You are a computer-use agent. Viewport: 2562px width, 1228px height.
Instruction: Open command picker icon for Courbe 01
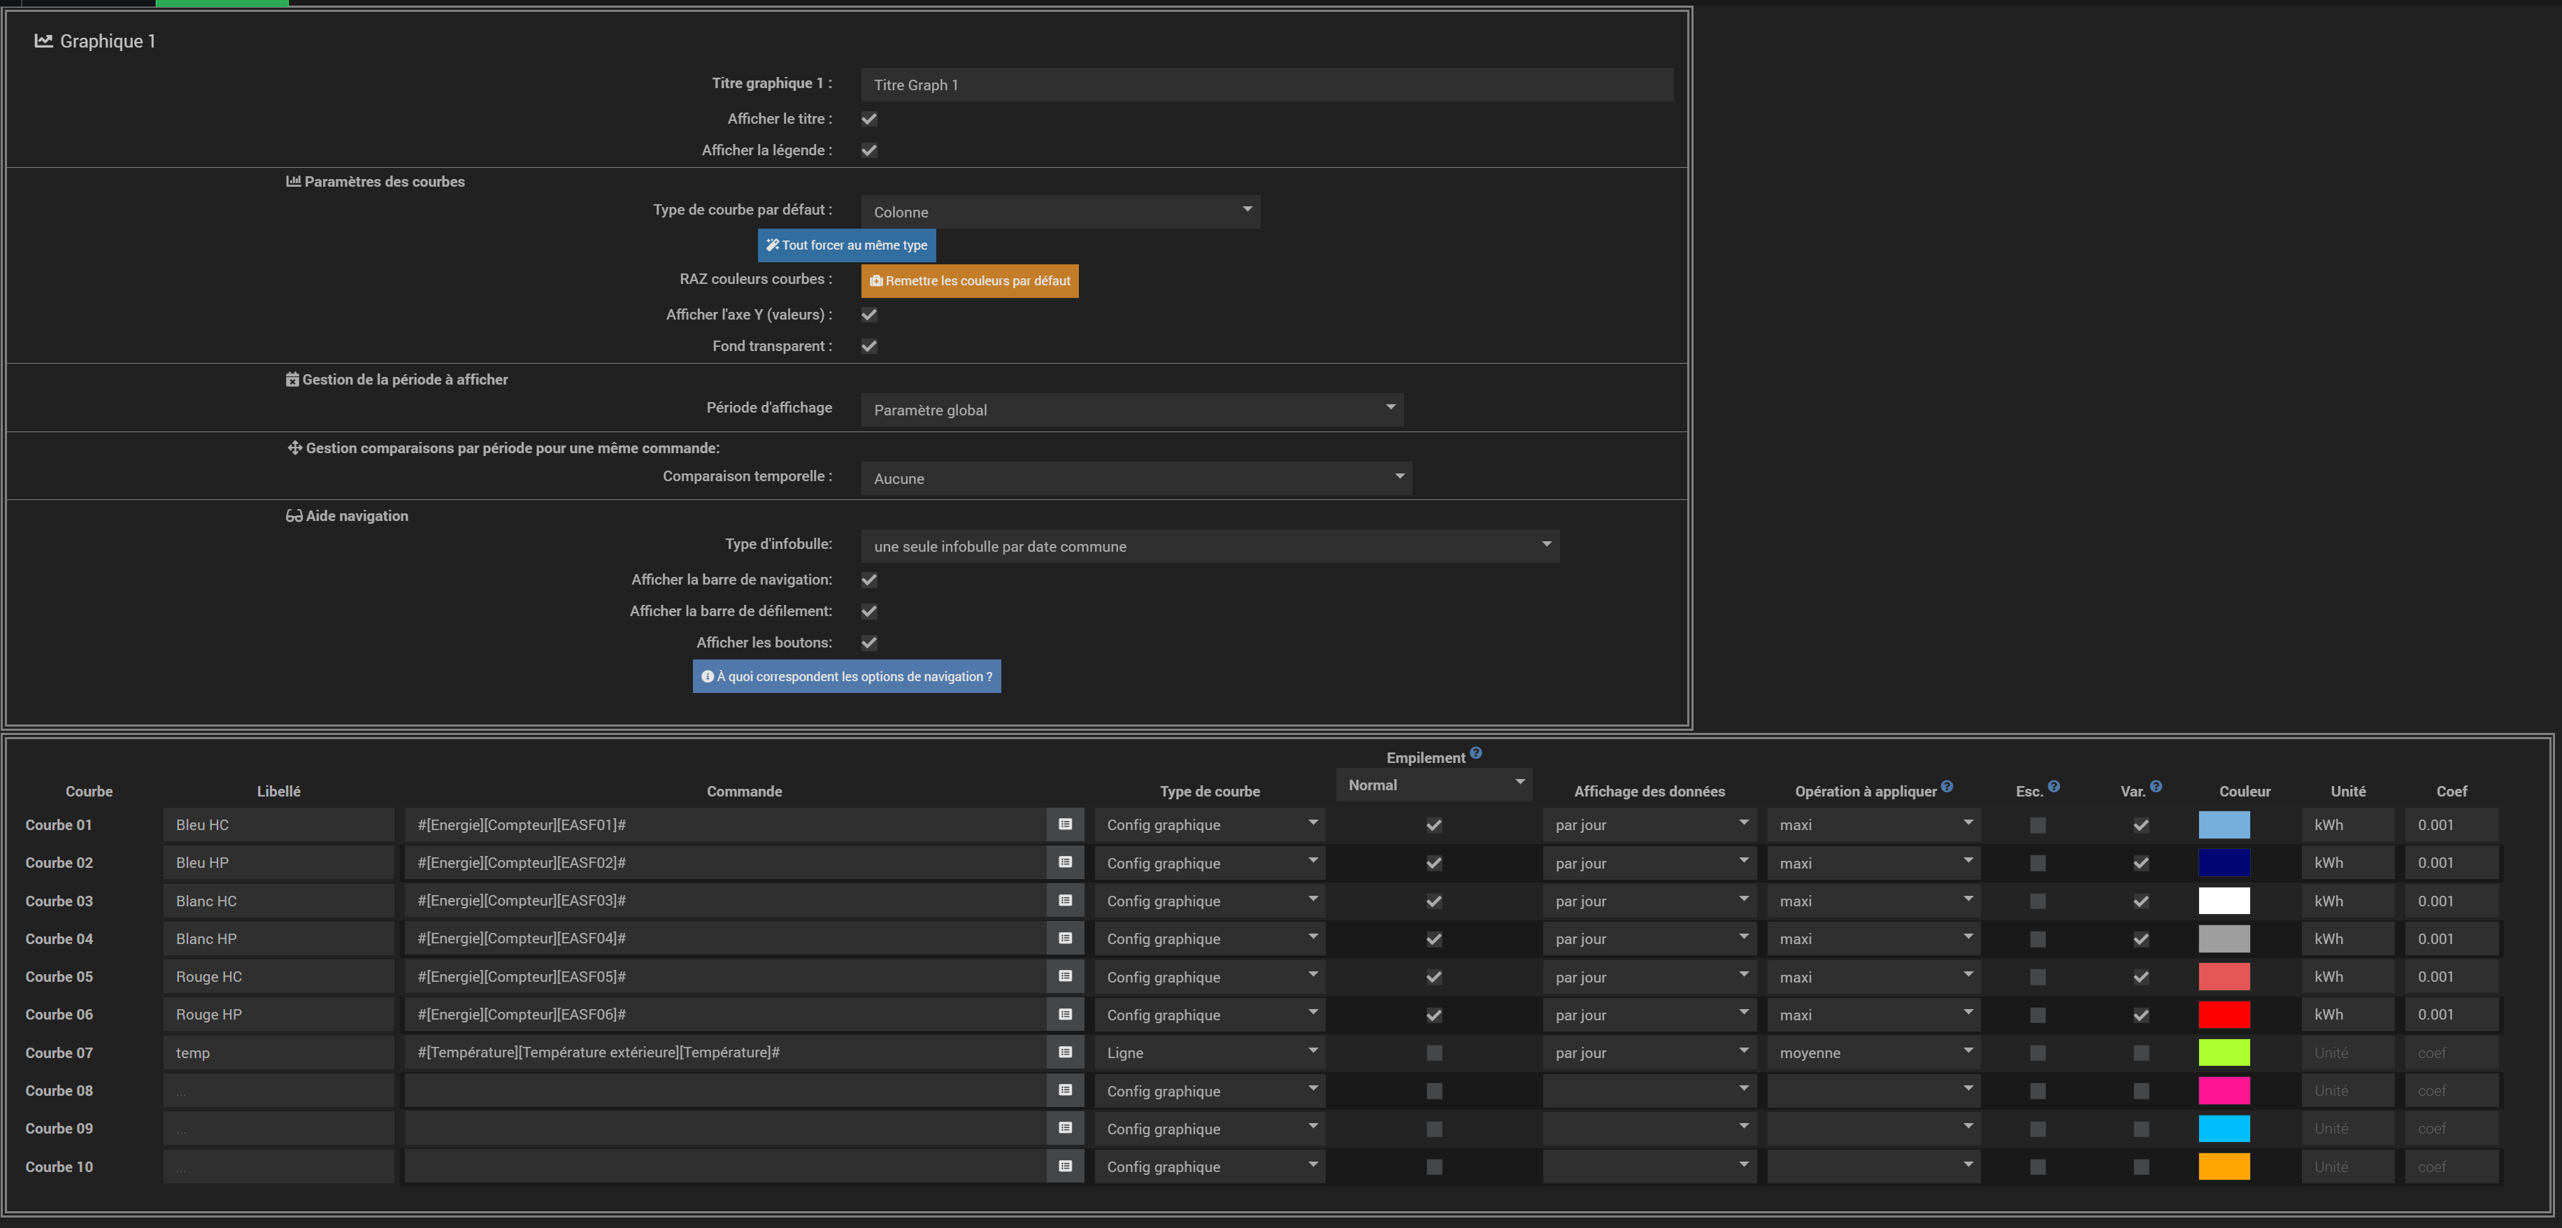(x=1065, y=824)
